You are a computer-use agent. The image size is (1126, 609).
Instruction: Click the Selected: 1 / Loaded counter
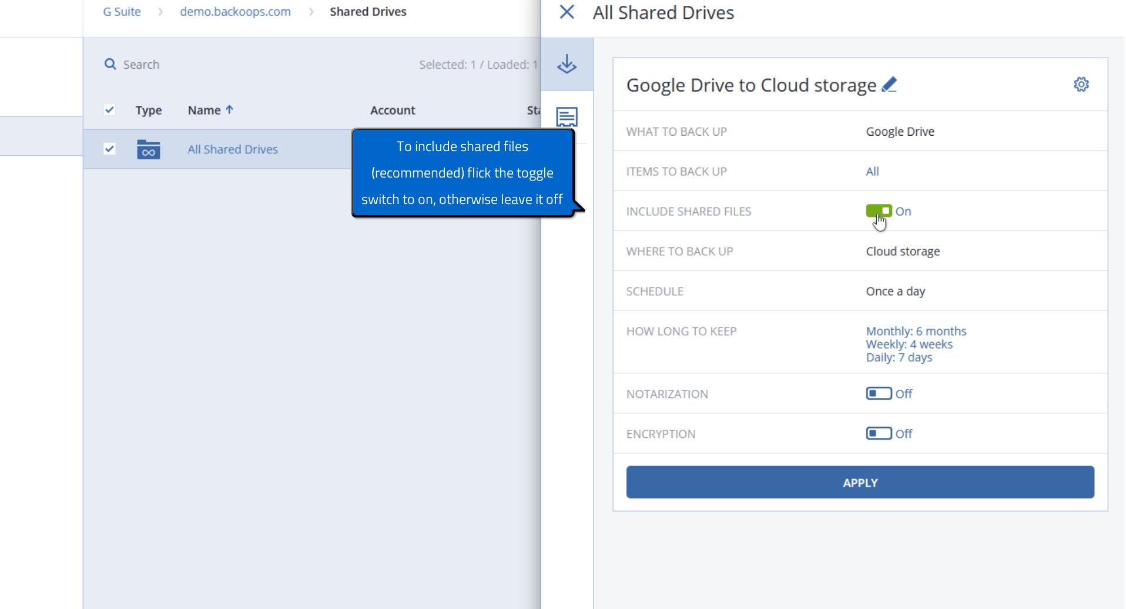[478, 64]
